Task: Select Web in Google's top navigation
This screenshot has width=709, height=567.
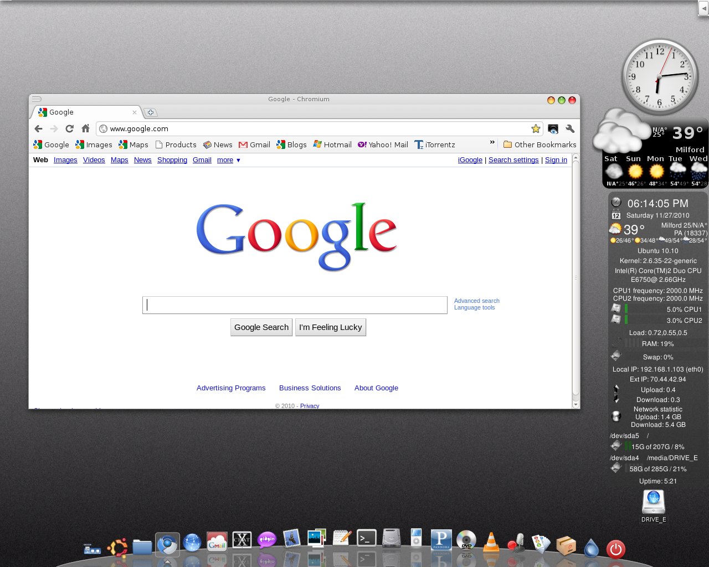Action: pyautogui.click(x=40, y=160)
